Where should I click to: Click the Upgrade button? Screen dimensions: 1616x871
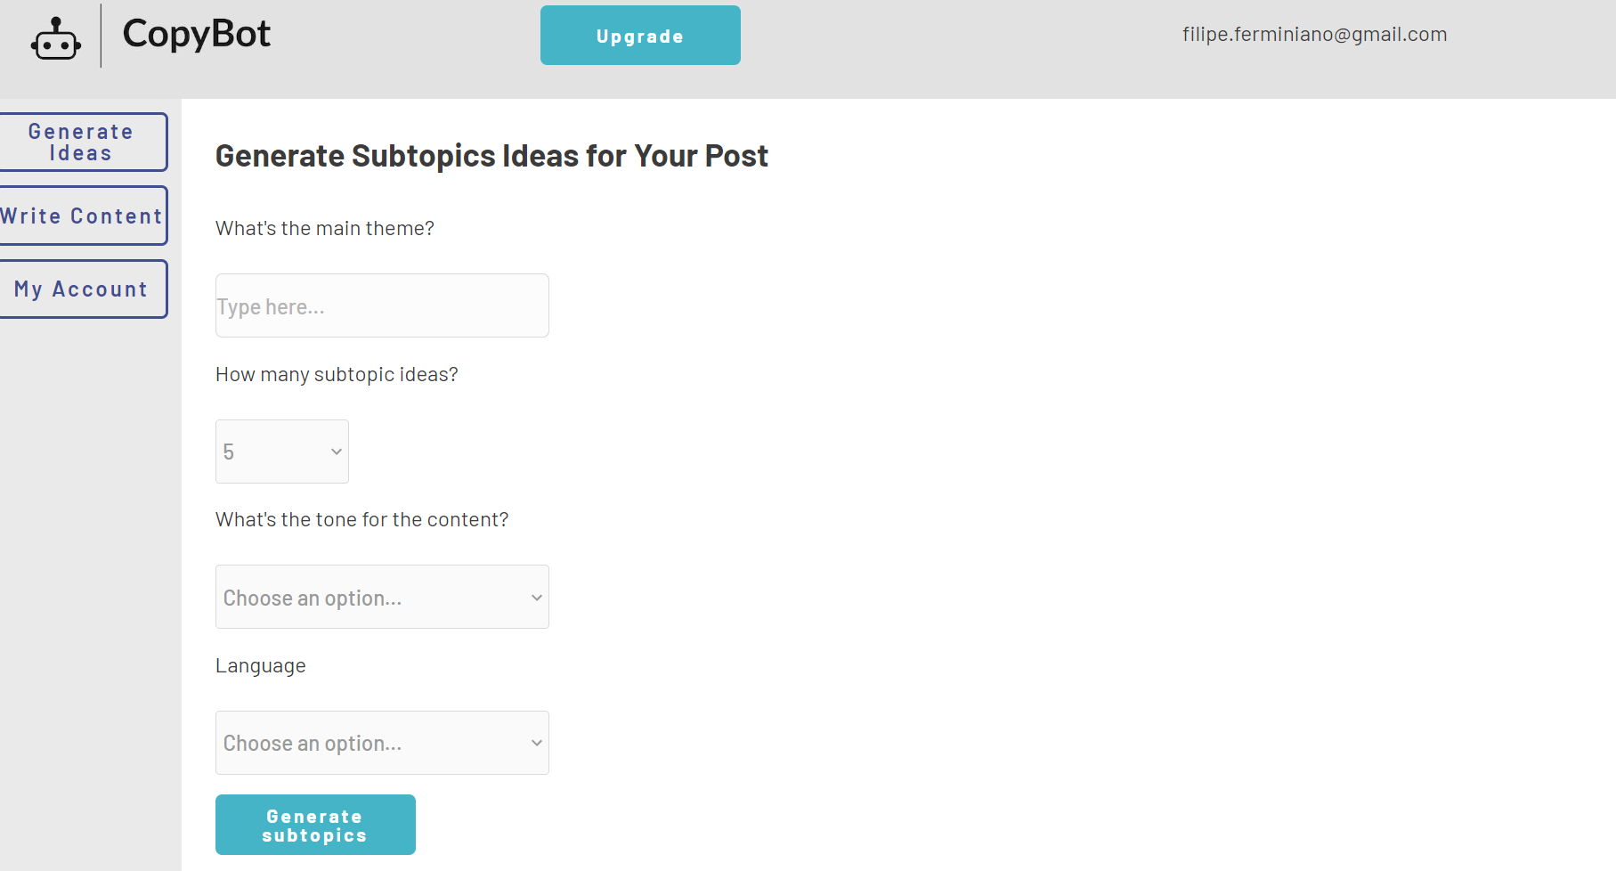640,36
